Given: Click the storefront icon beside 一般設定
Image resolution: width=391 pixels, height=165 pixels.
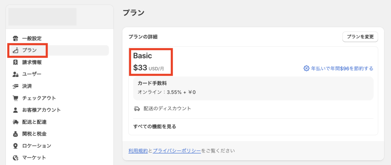Looking at the screenshot, I should [16, 38].
